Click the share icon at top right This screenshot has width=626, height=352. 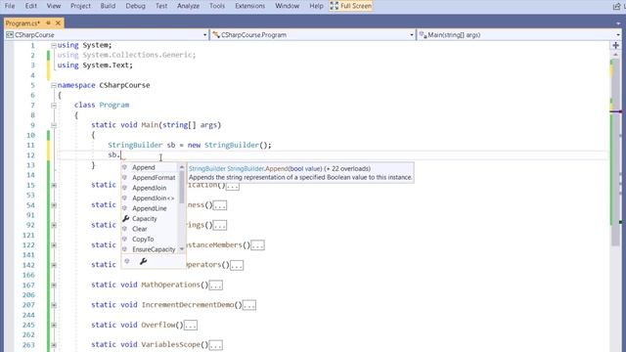[x=616, y=6]
